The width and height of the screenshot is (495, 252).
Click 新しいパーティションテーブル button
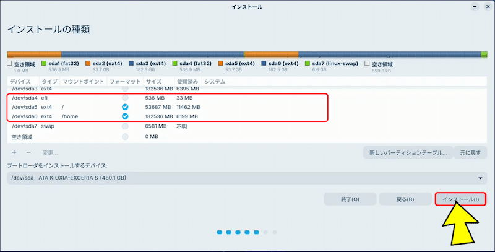(408, 152)
